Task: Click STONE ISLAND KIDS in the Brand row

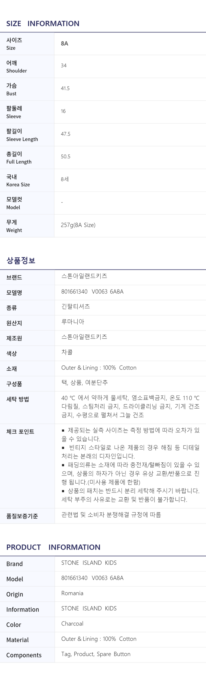Action: (x=89, y=563)
